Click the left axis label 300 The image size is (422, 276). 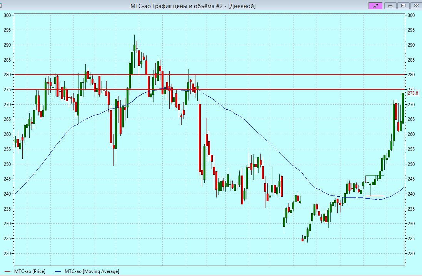(7, 15)
